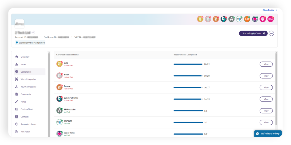Image resolution: width=291 pixels, height=145 pixels.
Task: Toggle the favourite star beside company name
Action: tap(33, 33)
